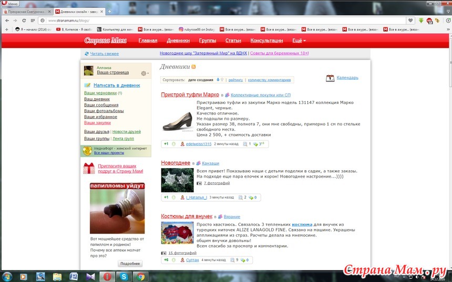
Task: Open Дневники in the red menu
Action: point(178,40)
